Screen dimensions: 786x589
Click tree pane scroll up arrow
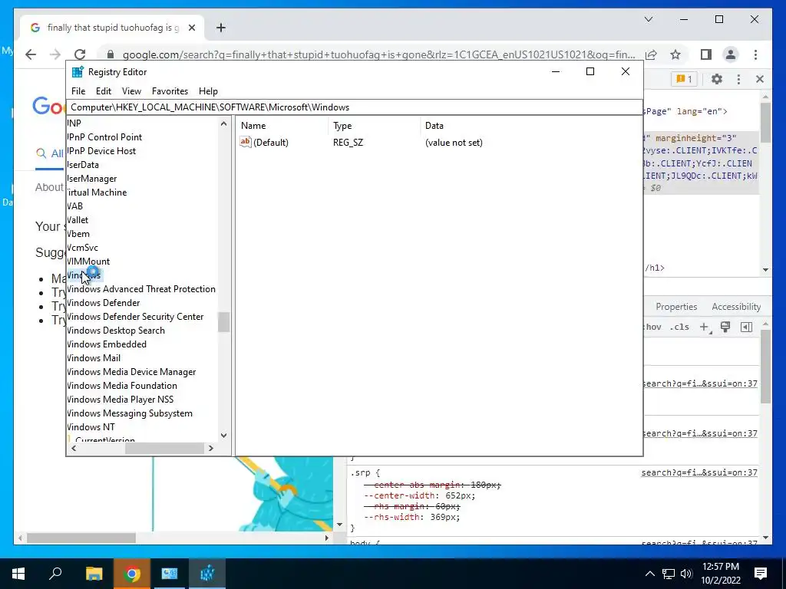[223, 123]
